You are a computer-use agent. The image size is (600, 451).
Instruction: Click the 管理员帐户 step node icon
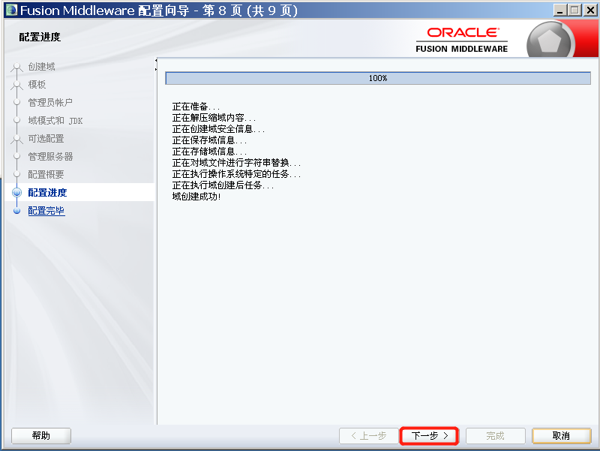[x=16, y=103]
